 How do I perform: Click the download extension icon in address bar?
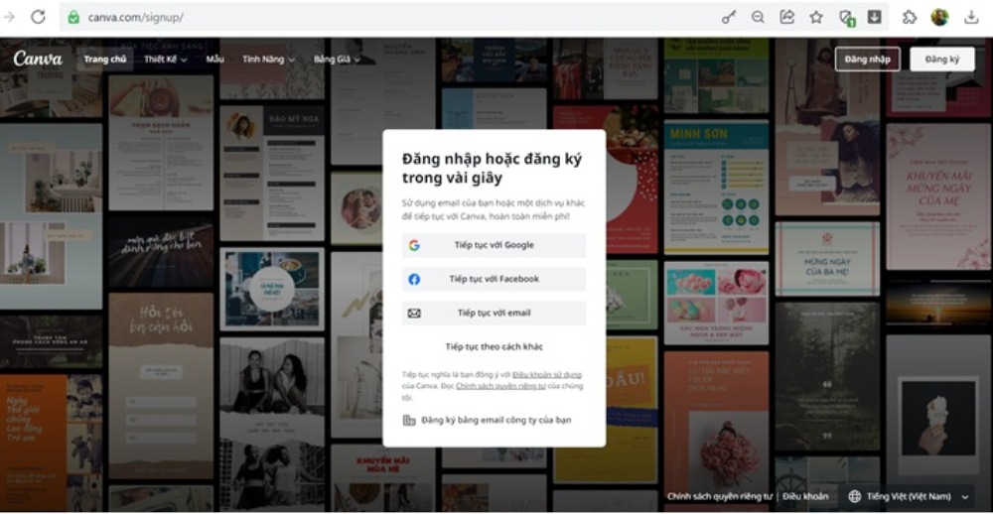pyautogui.click(x=875, y=17)
